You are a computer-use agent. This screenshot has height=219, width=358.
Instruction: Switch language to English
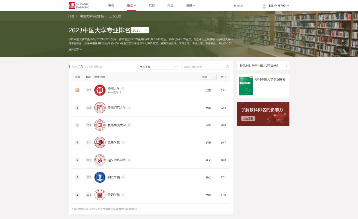(238, 6)
